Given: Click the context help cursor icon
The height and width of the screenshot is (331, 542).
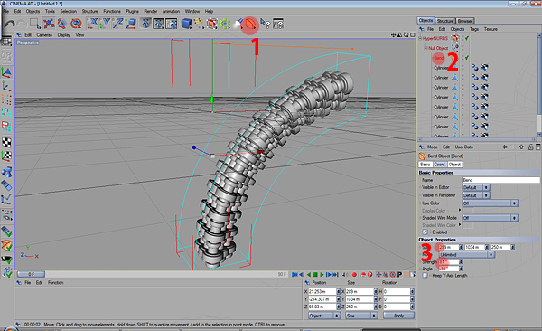Looking at the screenshot, I should click(x=265, y=24).
